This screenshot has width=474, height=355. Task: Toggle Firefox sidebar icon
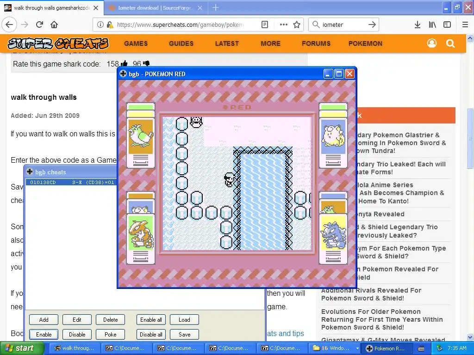click(447, 24)
